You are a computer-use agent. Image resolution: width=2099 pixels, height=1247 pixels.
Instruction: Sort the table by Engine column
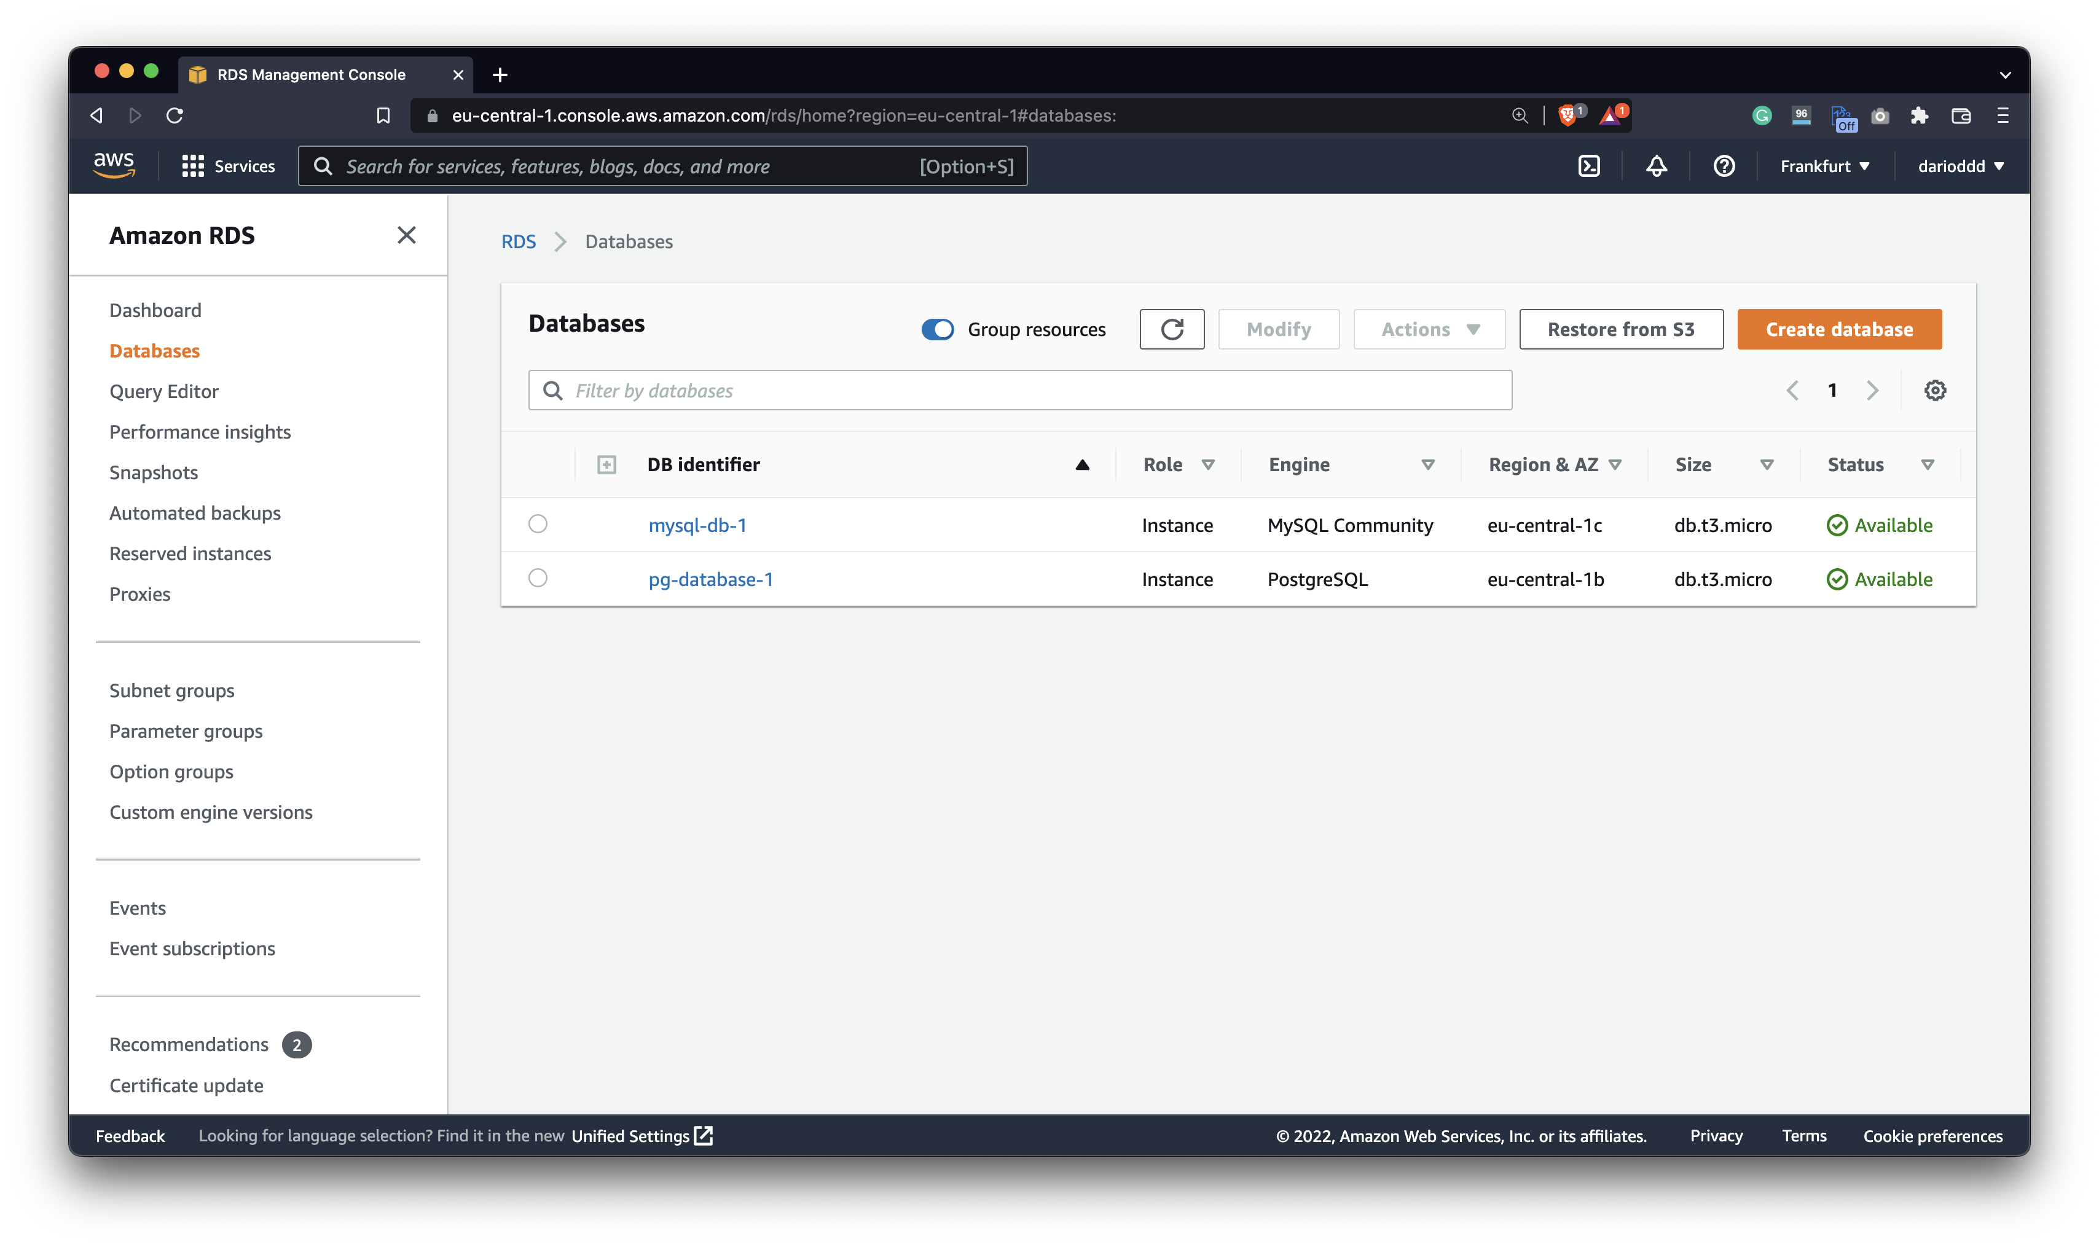tap(1427, 464)
